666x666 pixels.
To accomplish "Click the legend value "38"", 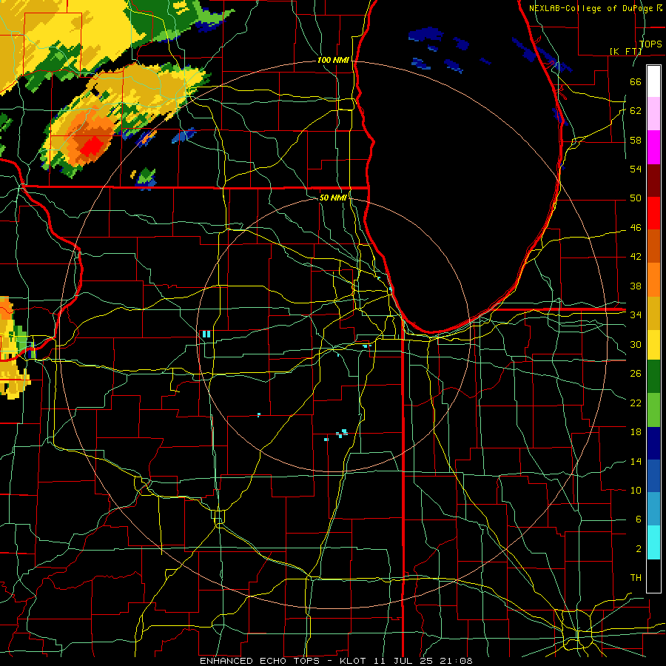I will [636, 286].
